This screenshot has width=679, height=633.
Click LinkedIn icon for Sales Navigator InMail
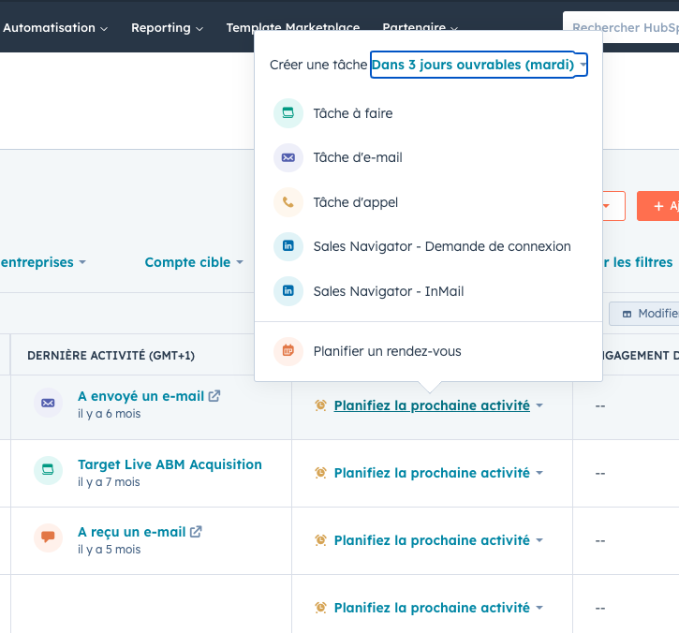pos(288,291)
